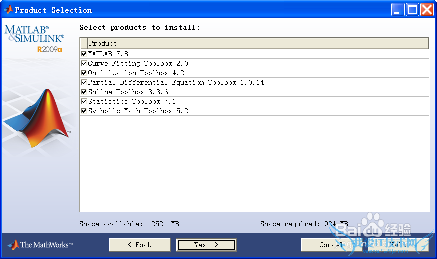Proceed with the Next button
The width and height of the screenshot is (437, 259).
[206, 245]
